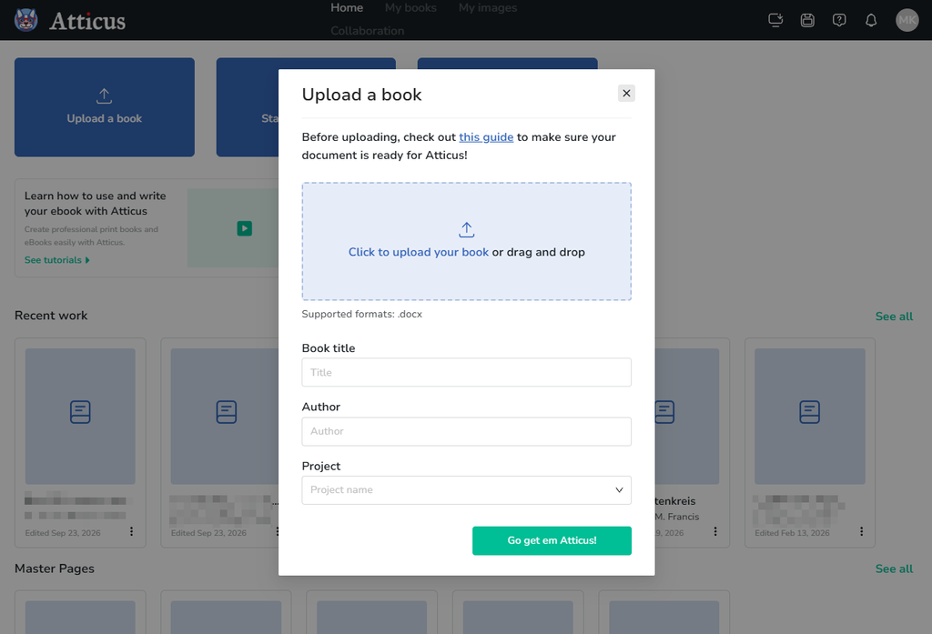Click the Atticus wordmark in the header
The image size is (932, 634).
tap(87, 22)
